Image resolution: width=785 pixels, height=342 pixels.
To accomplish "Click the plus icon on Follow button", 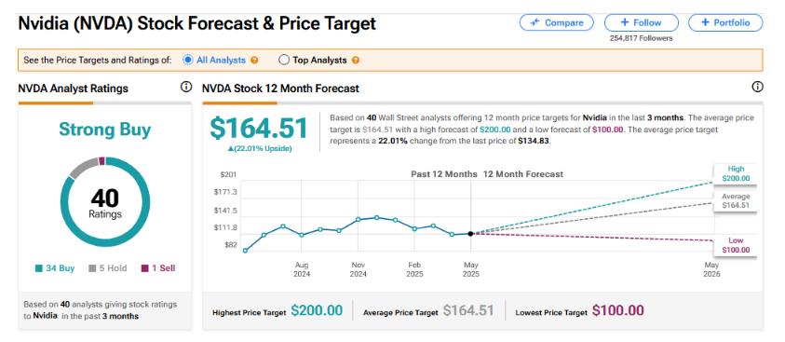I will pos(624,22).
